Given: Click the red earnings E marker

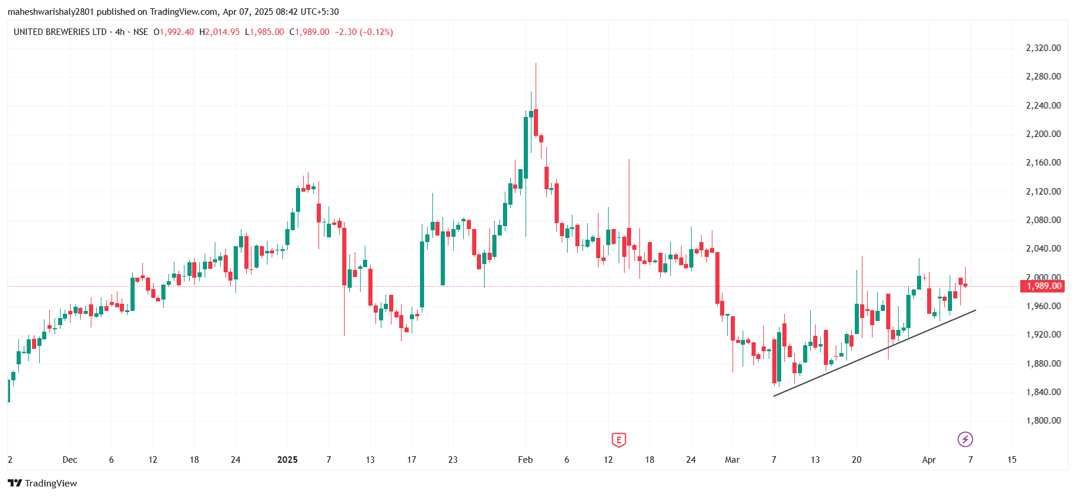Looking at the screenshot, I should 619,440.
